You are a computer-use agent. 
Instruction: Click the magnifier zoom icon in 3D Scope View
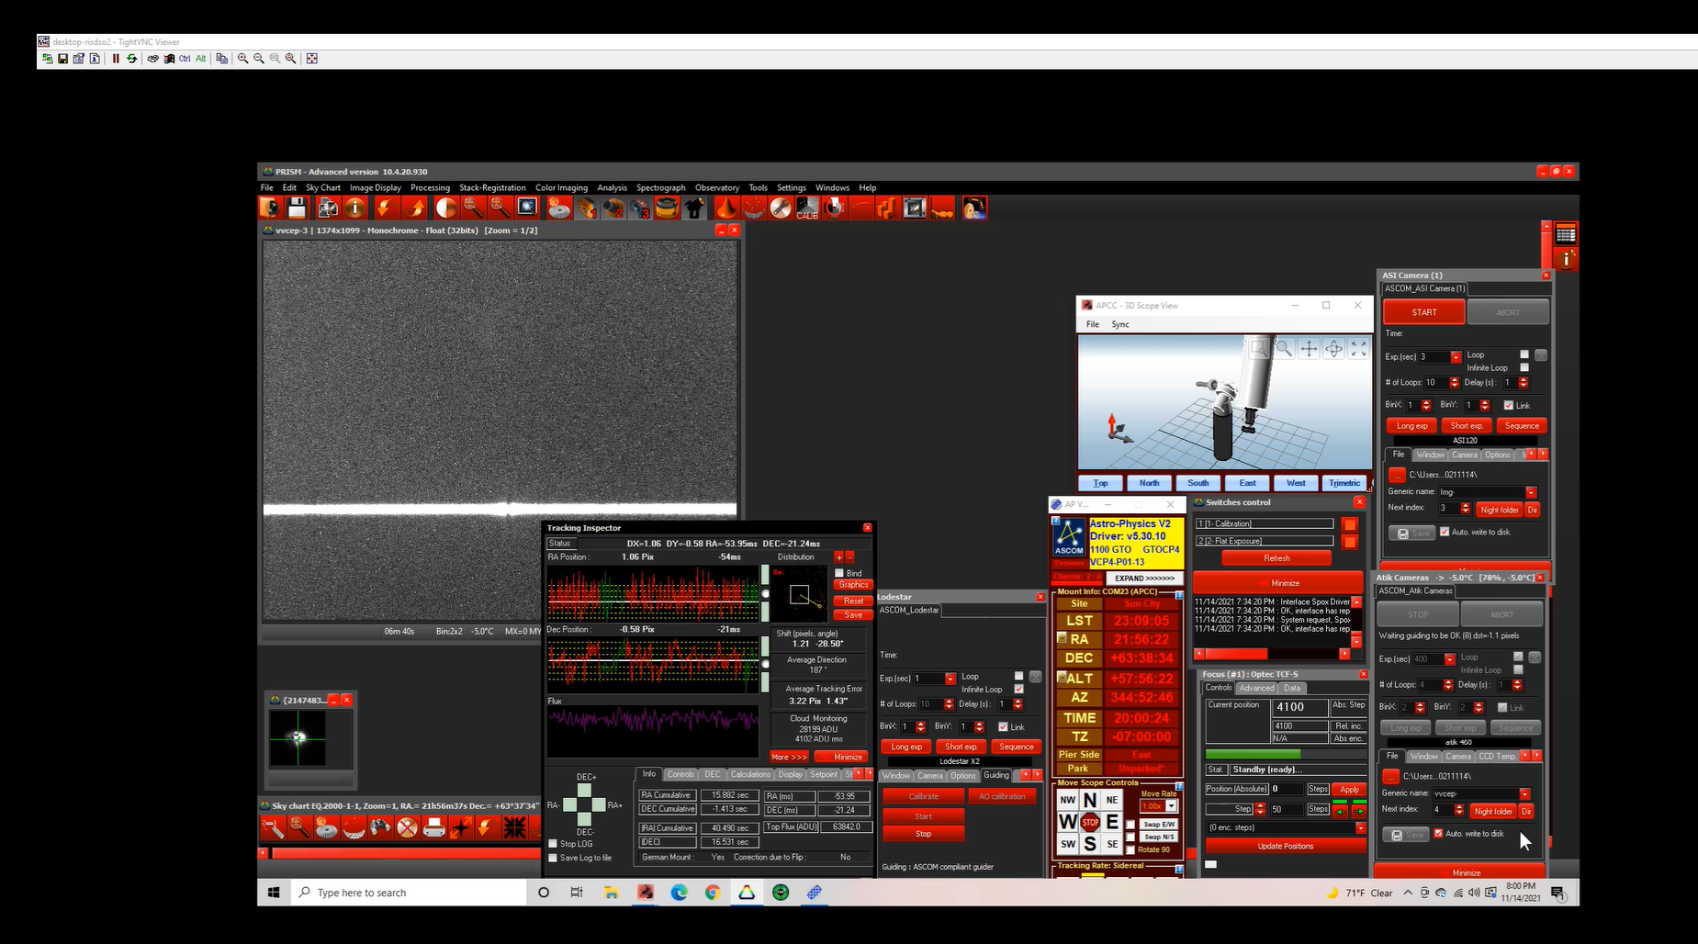(1284, 349)
